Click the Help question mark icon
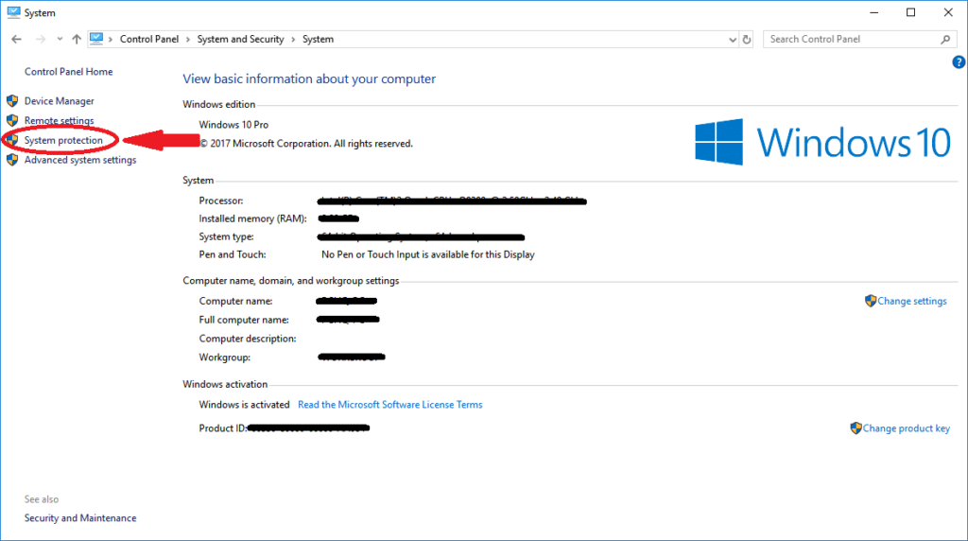 (x=959, y=62)
